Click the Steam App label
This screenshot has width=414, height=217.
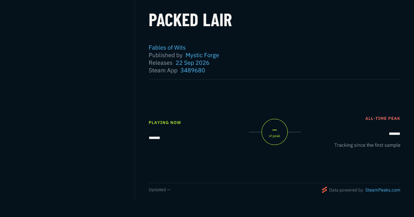coord(163,70)
